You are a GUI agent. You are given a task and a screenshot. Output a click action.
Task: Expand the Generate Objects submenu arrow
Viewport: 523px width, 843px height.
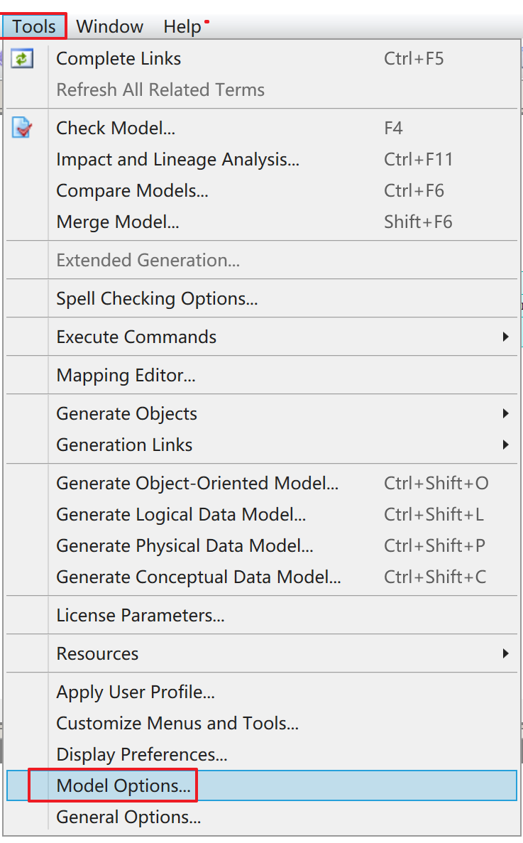(505, 413)
